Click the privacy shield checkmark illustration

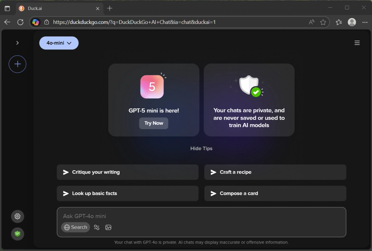[x=250, y=86]
